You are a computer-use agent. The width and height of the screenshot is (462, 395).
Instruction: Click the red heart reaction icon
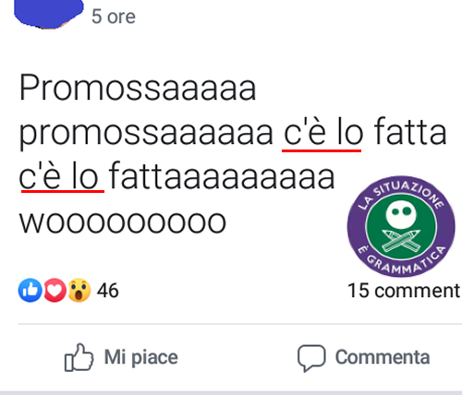click(55, 290)
